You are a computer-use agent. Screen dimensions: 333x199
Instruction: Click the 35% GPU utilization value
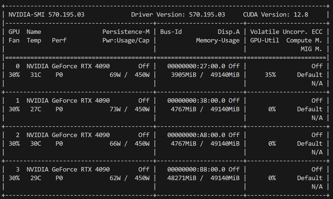point(270,75)
